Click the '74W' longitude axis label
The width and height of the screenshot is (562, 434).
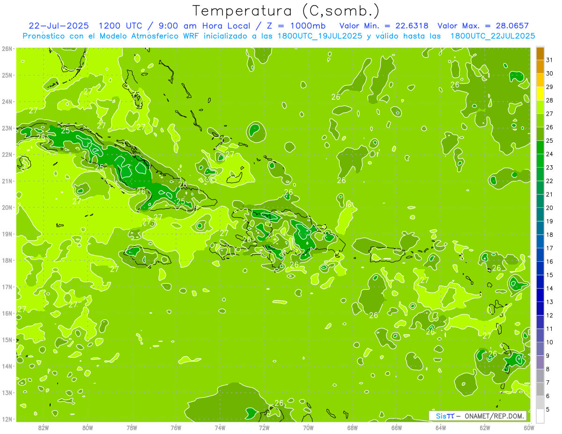click(220, 427)
